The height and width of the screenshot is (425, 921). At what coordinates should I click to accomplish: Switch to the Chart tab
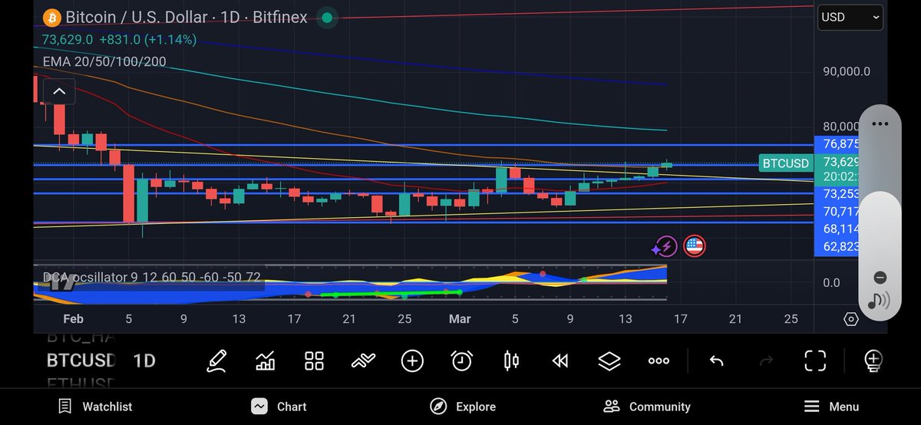coord(279,407)
